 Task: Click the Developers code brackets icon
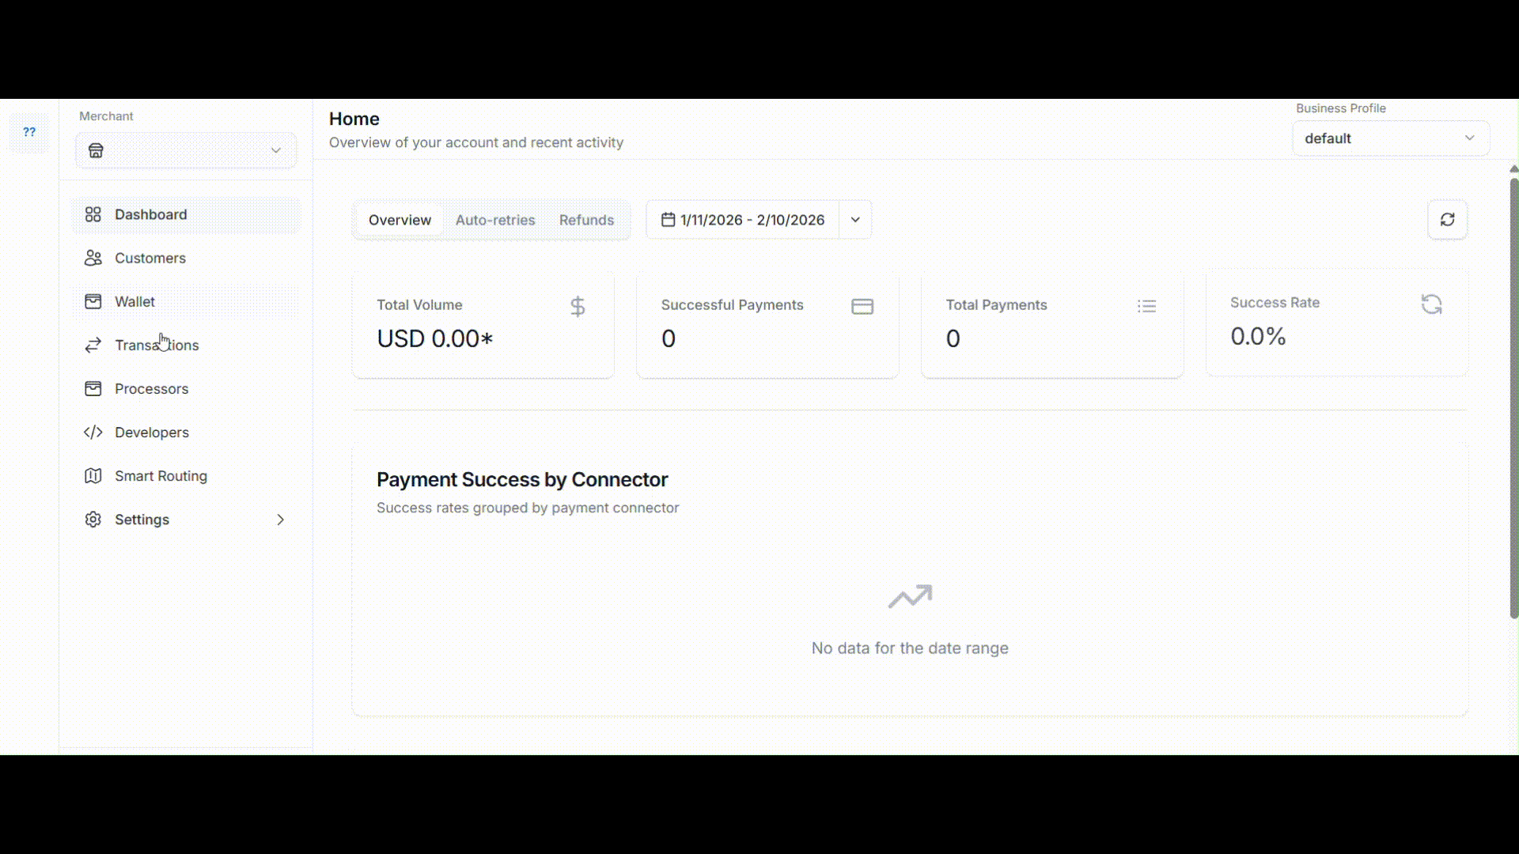[x=93, y=432]
